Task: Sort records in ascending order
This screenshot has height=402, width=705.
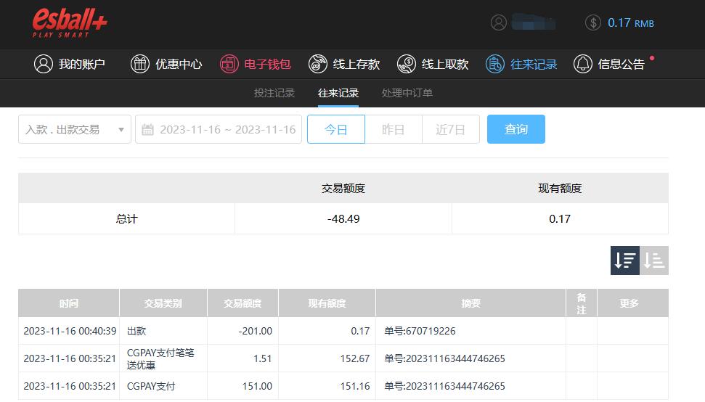Action: click(x=654, y=261)
